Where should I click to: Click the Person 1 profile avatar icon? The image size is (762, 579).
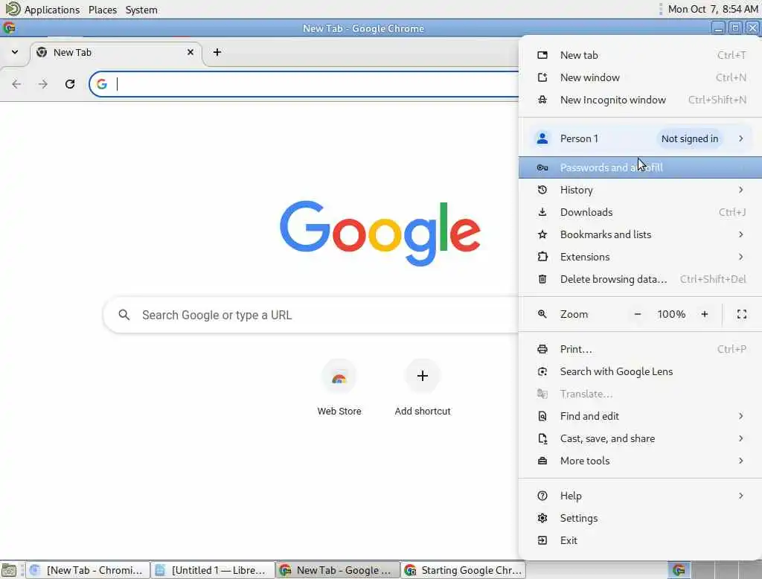[x=542, y=138]
